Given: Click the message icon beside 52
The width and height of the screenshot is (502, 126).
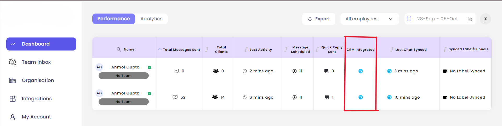Looking at the screenshot, I should [175, 97].
